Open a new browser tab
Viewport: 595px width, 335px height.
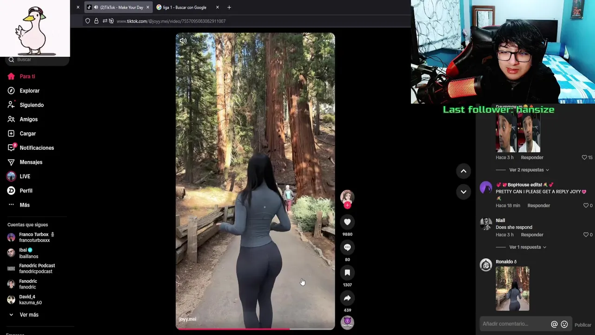(x=229, y=7)
